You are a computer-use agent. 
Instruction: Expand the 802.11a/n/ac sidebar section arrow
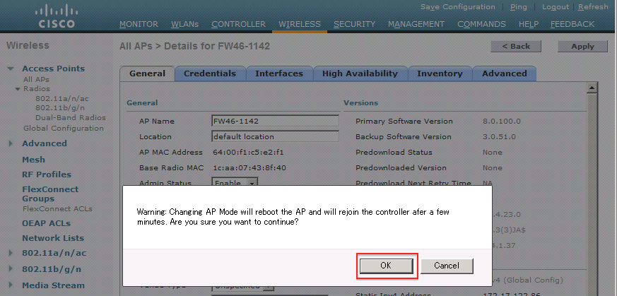(x=11, y=253)
